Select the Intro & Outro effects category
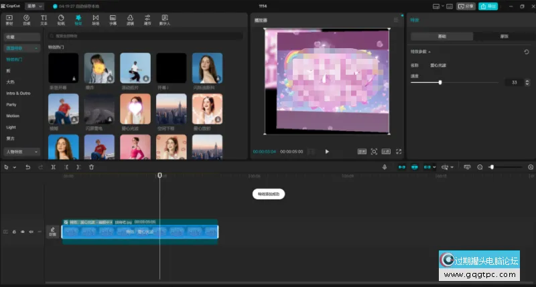This screenshot has height=287, width=536. tap(19, 93)
